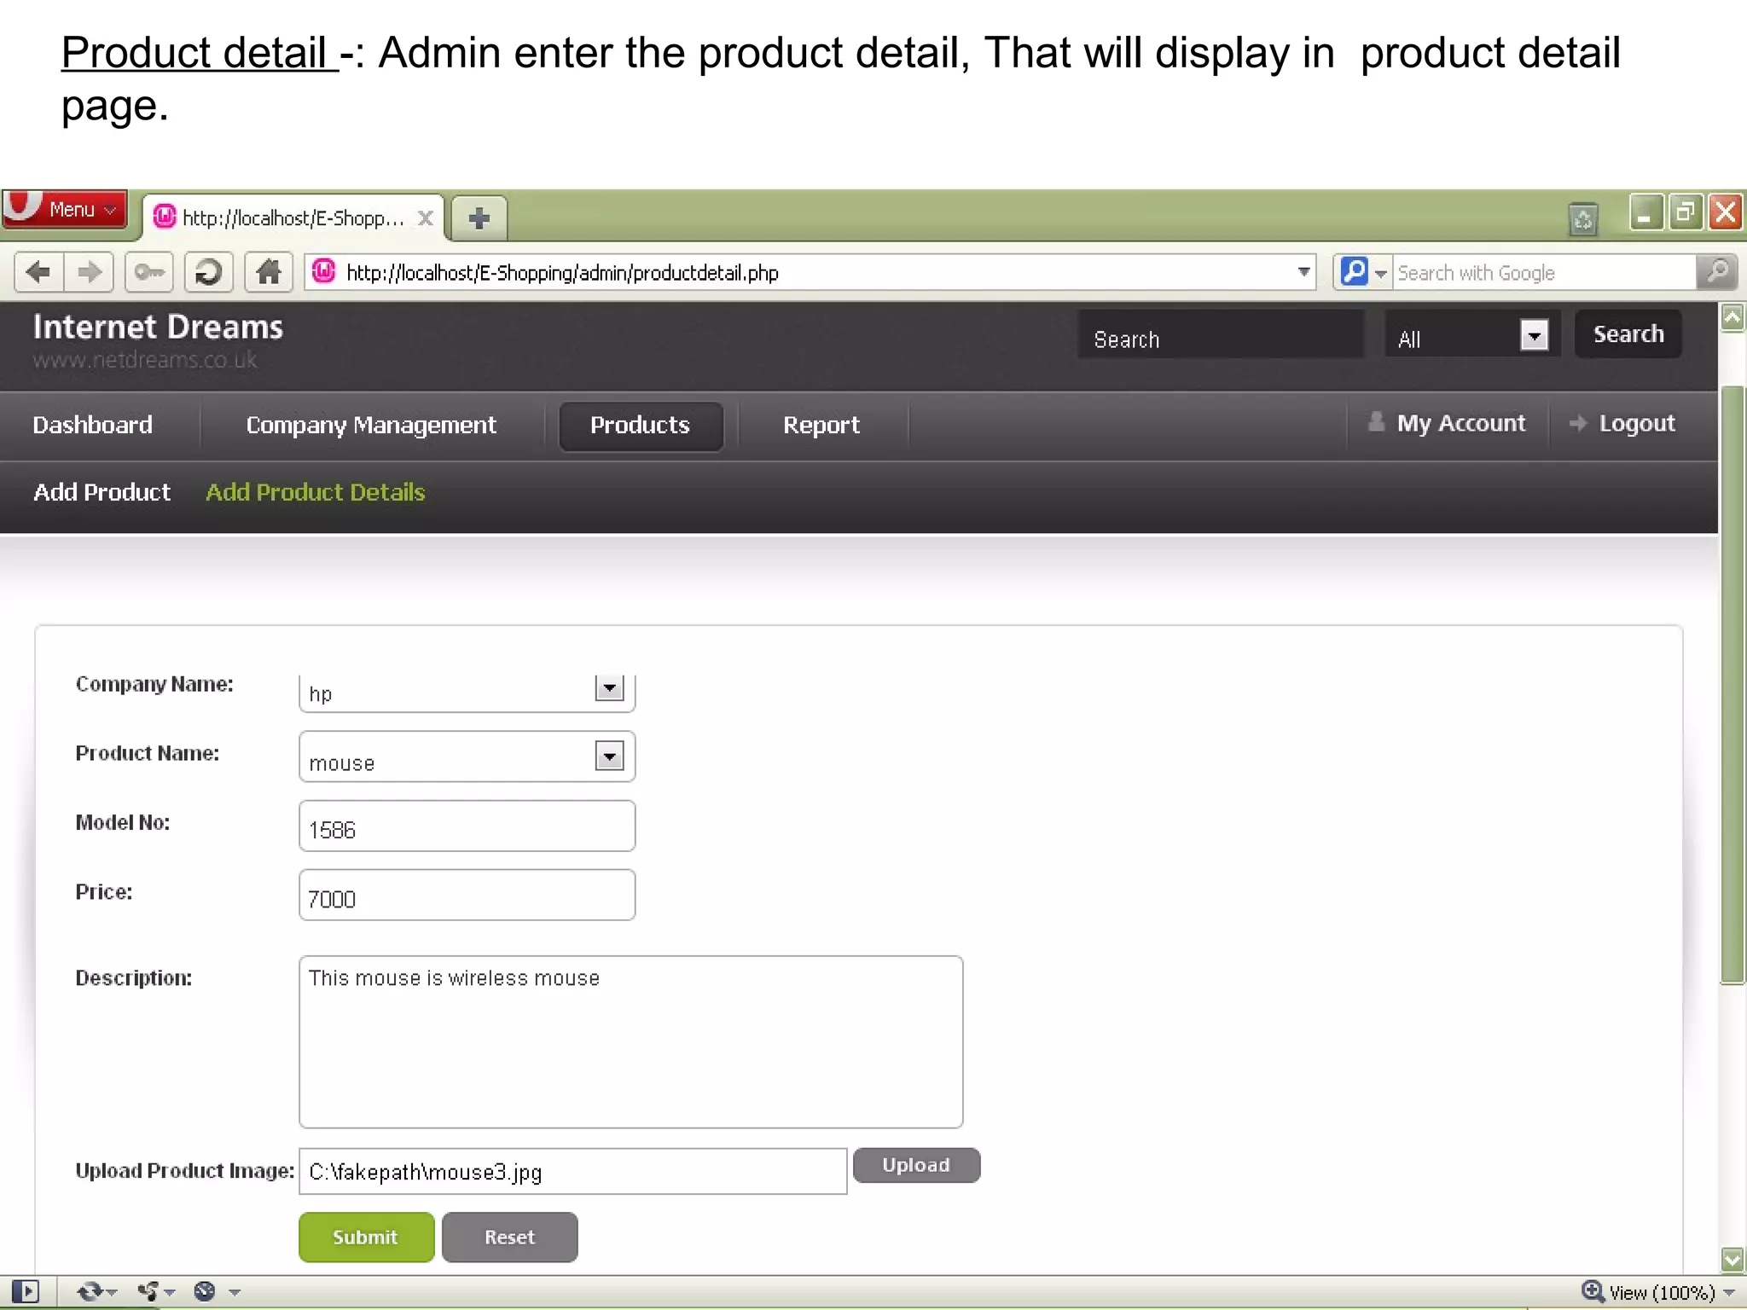Image resolution: width=1747 pixels, height=1310 pixels.
Task: Click the Upload button
Action: [917, 1166]
